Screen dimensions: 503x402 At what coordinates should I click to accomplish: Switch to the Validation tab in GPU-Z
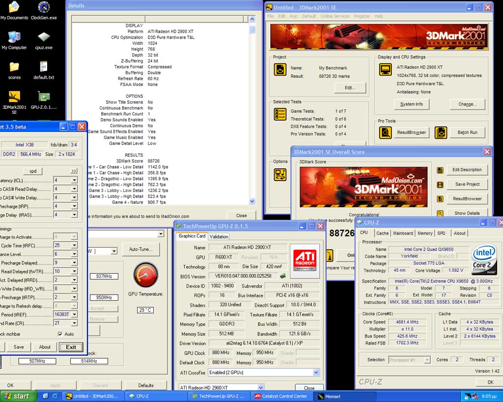(x=219, y=237)
